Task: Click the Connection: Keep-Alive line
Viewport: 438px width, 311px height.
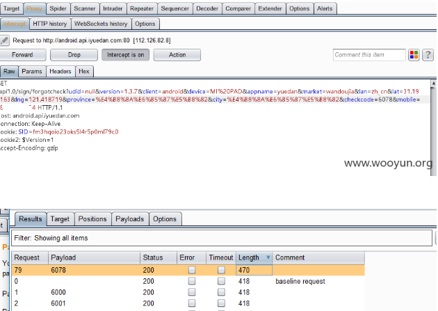Action: [x=30, y=124]
